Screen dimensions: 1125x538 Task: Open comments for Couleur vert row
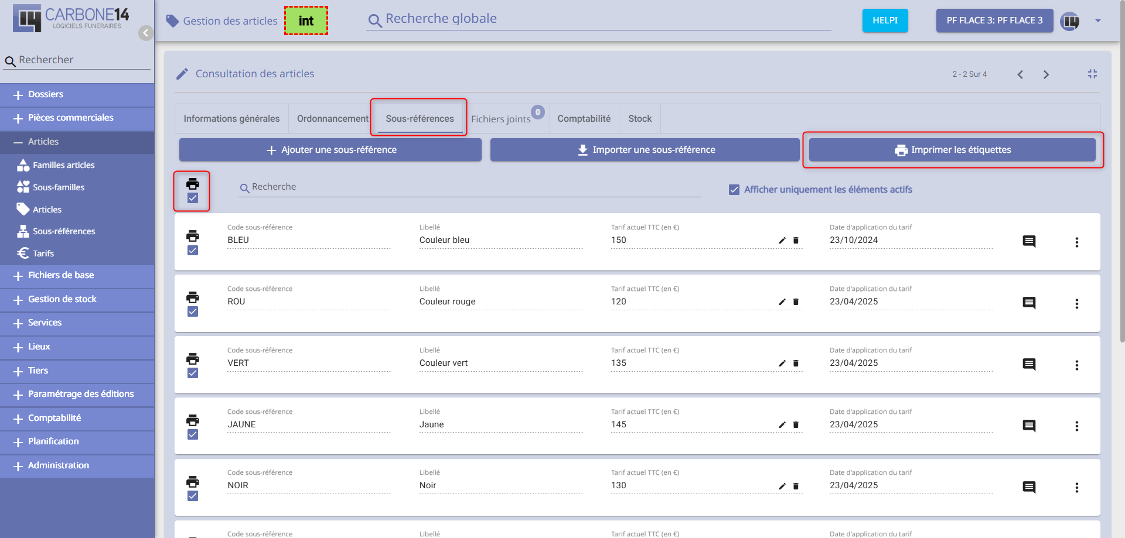tap(1029, 364)
